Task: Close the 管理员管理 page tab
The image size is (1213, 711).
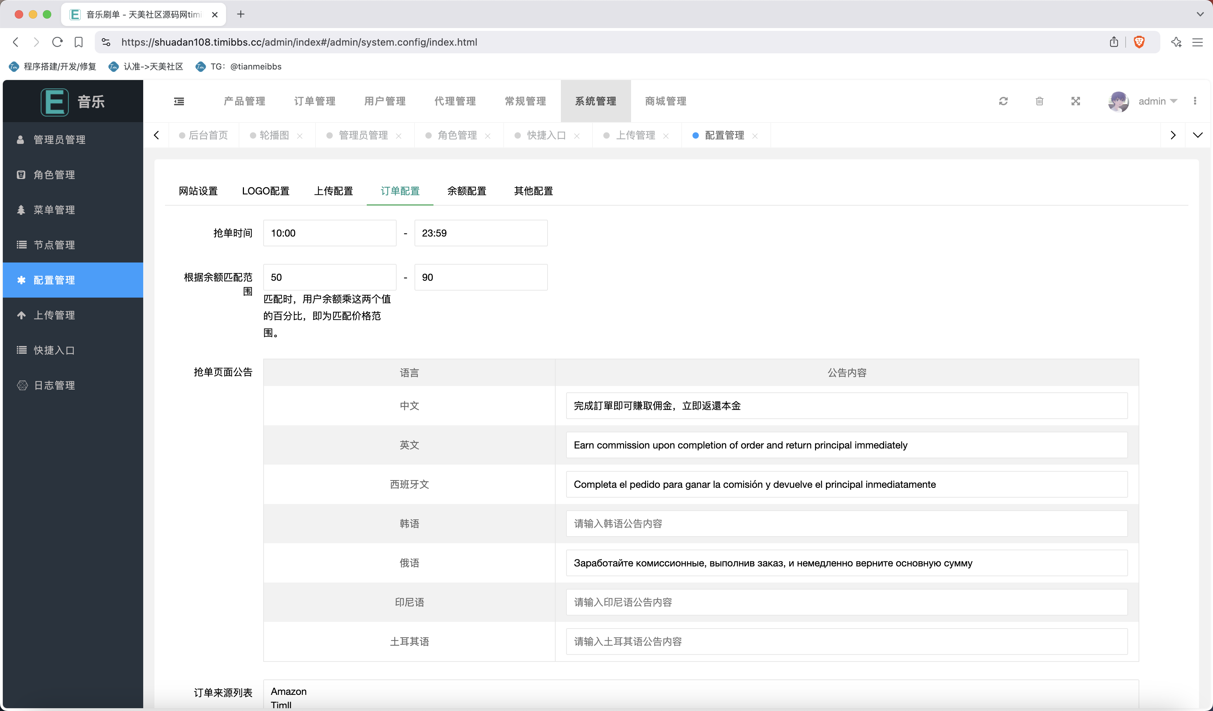Action: click(399, 136)
